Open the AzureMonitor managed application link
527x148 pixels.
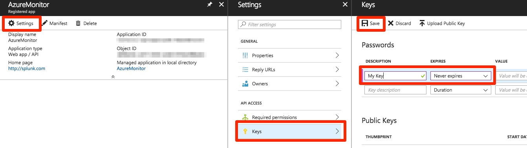131,69
